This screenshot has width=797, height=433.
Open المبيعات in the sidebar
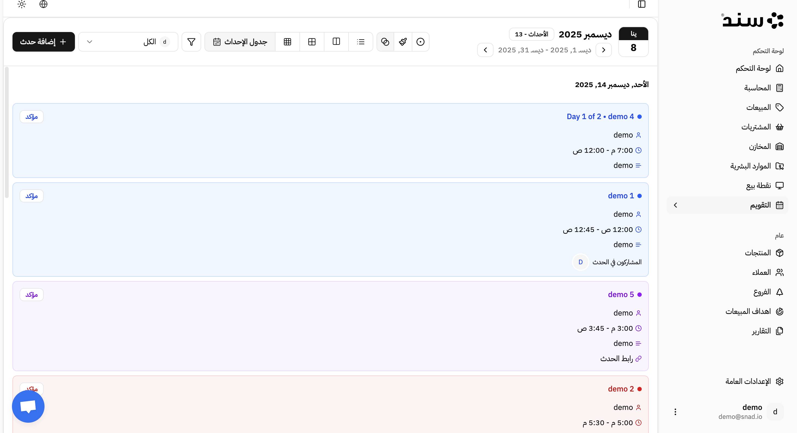(758, 107)
